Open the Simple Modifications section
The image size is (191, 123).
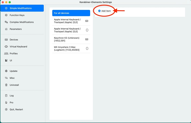pyautogui.click(x=22, y=8)
